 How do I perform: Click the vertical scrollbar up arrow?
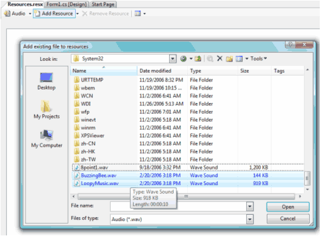(x=308, y=70)
